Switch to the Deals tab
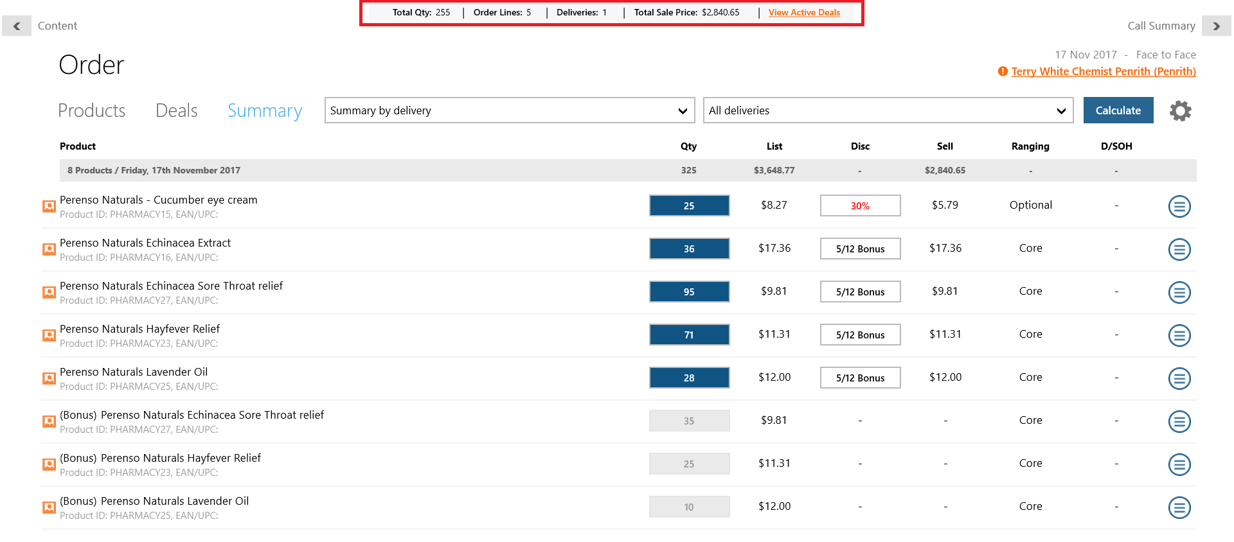 [177, 110]
